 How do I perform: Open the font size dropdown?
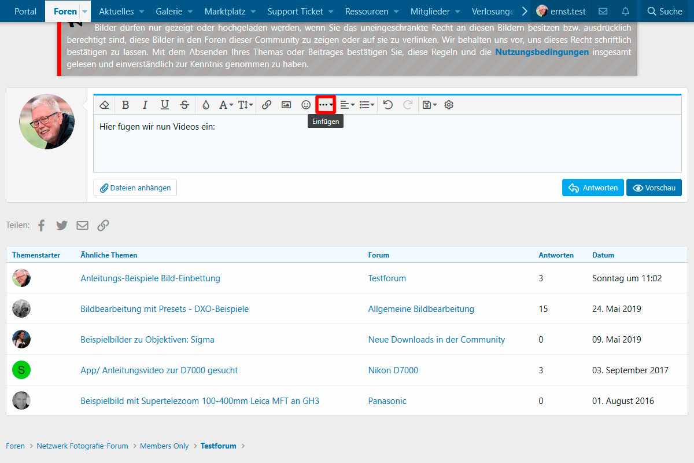(245, 105)
